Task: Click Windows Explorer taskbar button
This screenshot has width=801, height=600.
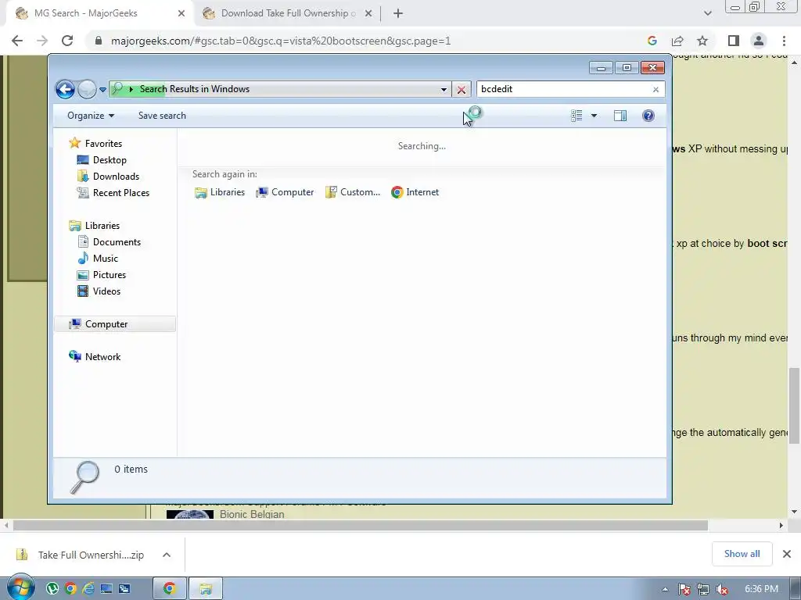Action: click(x=206, y=589)
